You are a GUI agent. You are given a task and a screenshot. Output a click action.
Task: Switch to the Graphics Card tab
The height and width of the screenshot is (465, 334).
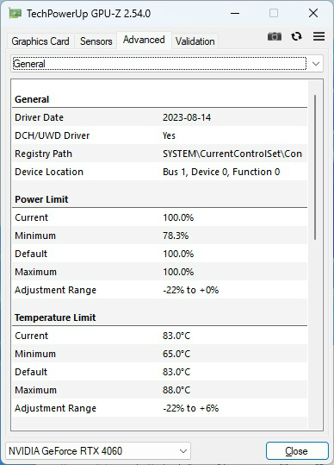(x=40, y=41)
